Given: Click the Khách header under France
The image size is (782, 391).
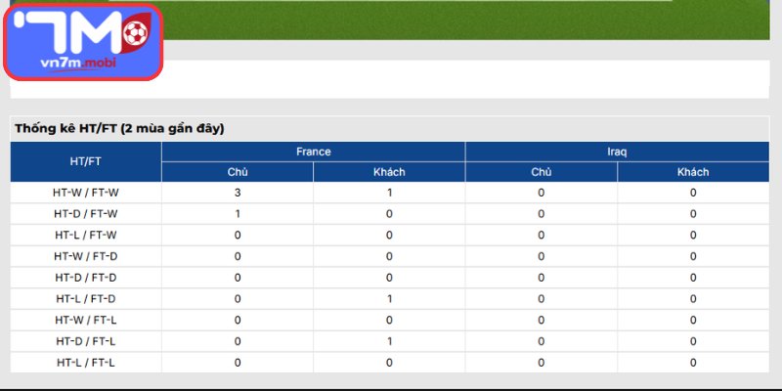Looking at the screenshot, I should [389, 172].
